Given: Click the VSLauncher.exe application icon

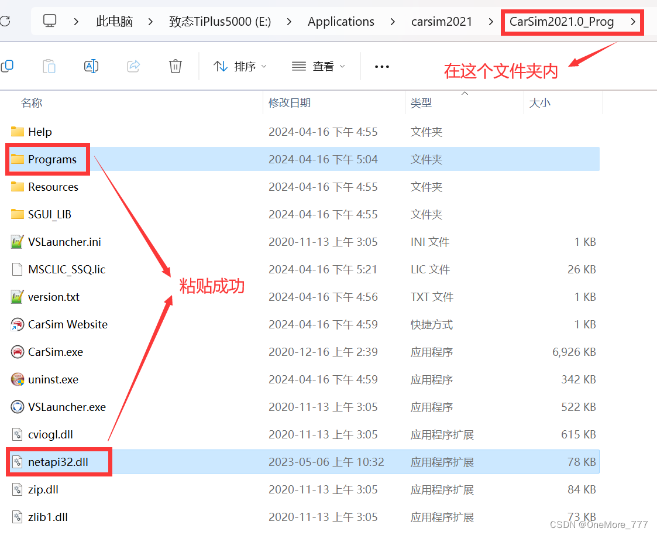Looking at the screenshot, I should tap(17, 407).
